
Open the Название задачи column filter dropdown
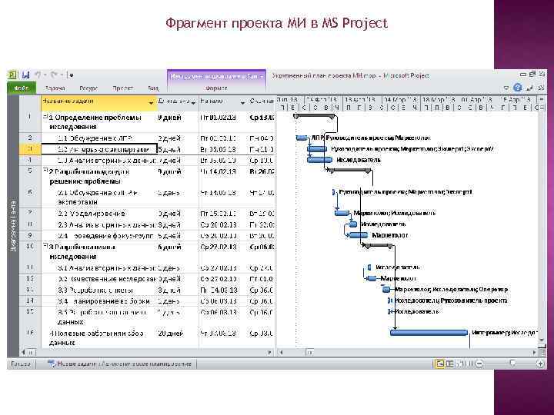tap(152, 103)
